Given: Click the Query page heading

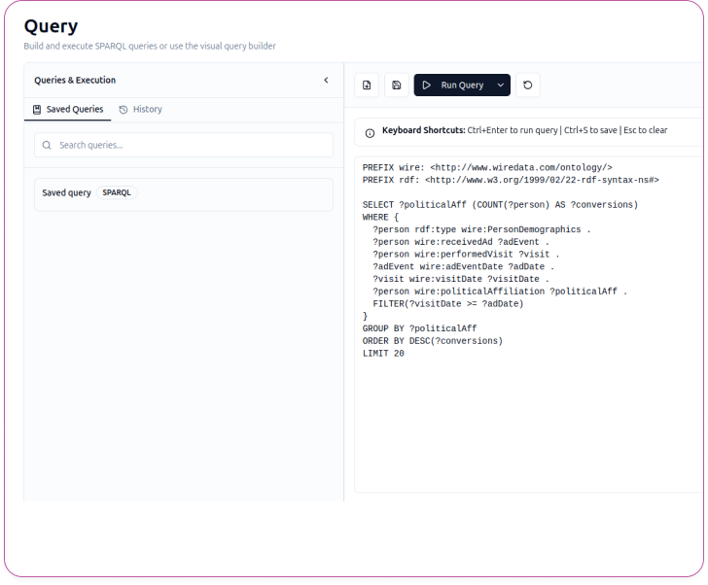Looking at the screenshot, I should (x=51, y=26).
